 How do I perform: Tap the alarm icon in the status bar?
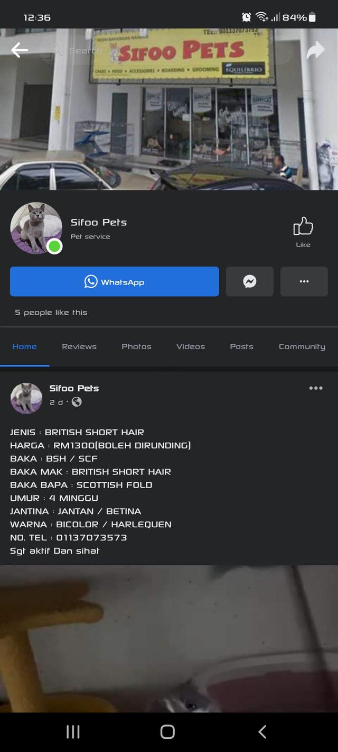(246, 16)
